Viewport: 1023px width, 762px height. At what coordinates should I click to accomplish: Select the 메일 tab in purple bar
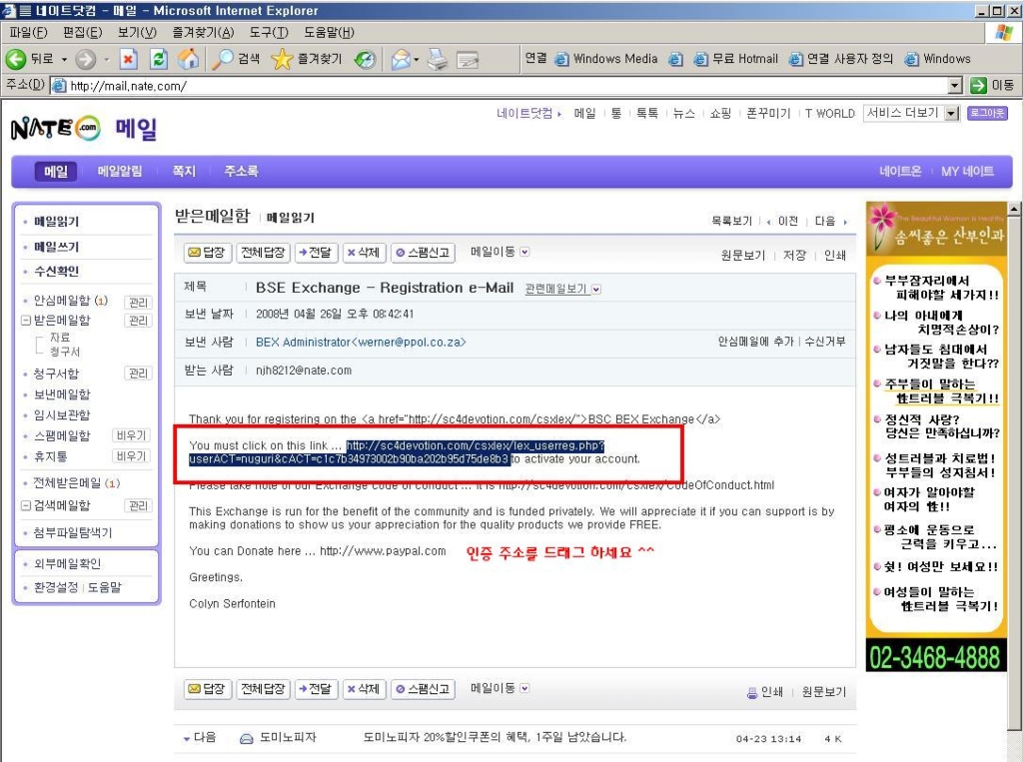pyautogui.click(x=56, y=171)
